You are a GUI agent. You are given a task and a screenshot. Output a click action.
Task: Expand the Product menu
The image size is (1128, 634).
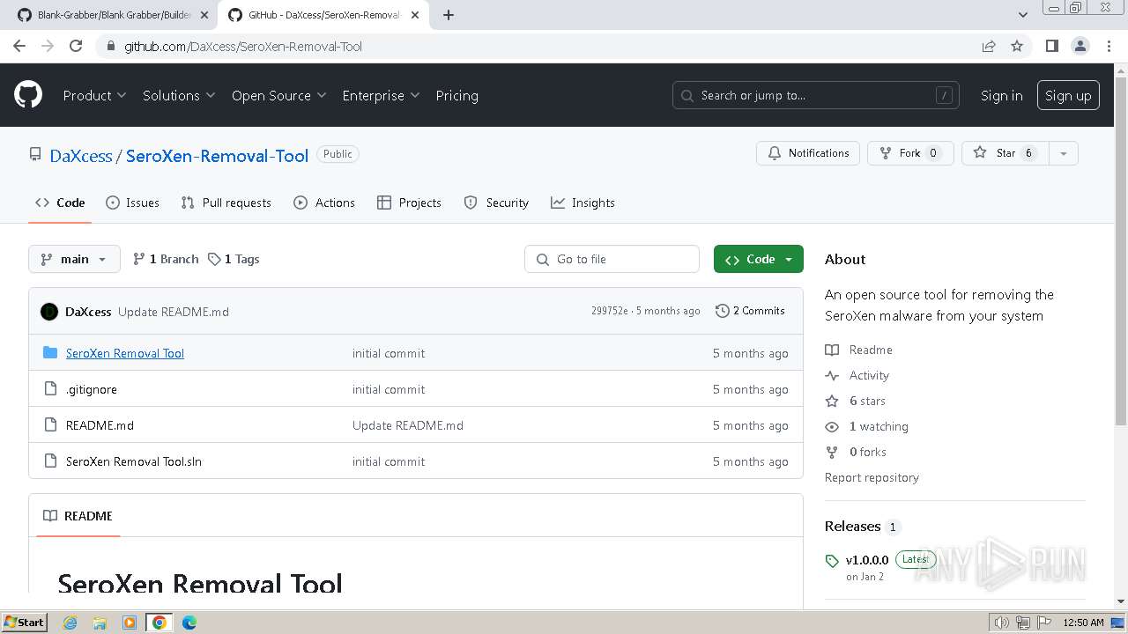coord(94,95)
